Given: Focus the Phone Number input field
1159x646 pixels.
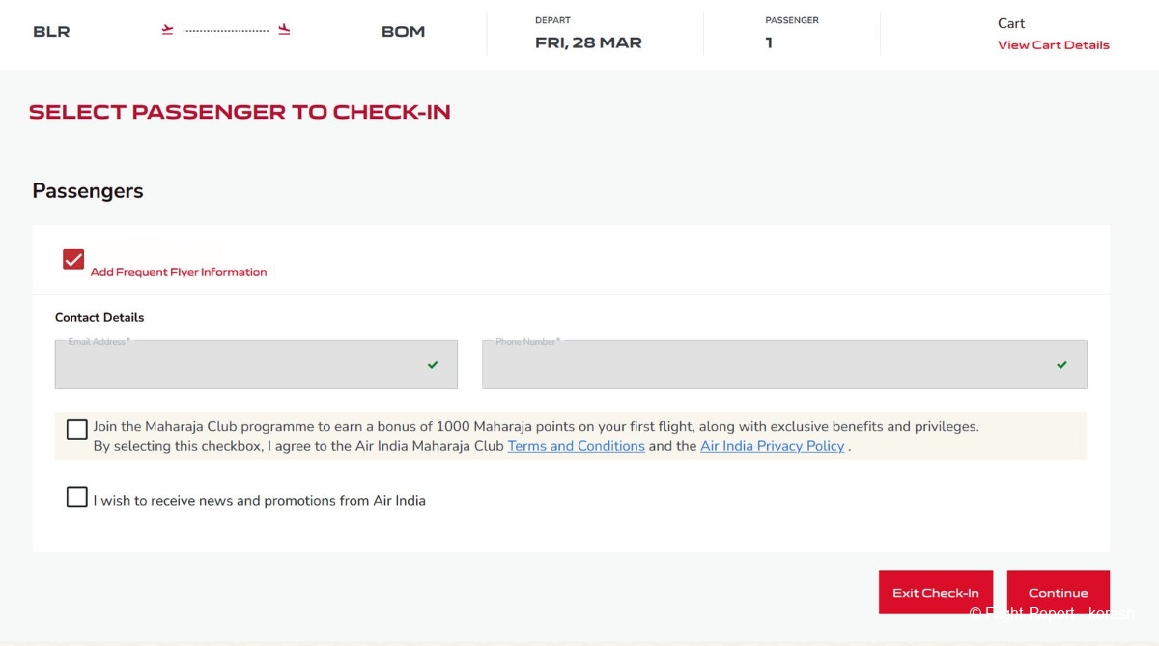Looking at the screenshot, I should 784,365.
